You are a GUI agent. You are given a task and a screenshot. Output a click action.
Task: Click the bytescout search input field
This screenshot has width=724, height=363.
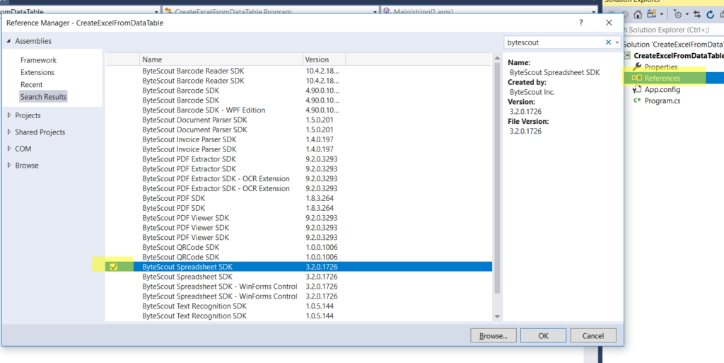pyautogui.click(x=554, y=42)
